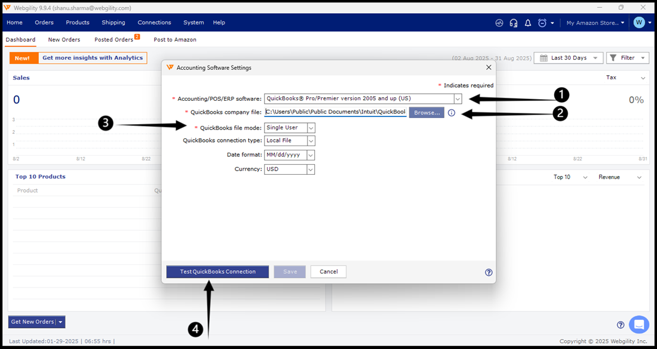The height and width of the screenshot is (349, 657).
Task: Switch to the New Orders tab
Action: tap(64, 40)
